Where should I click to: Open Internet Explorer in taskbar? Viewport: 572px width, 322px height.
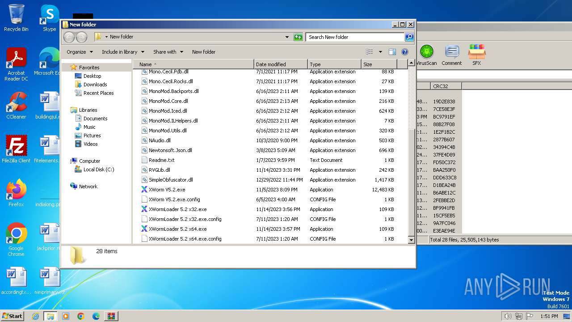(x=35, y=316)
